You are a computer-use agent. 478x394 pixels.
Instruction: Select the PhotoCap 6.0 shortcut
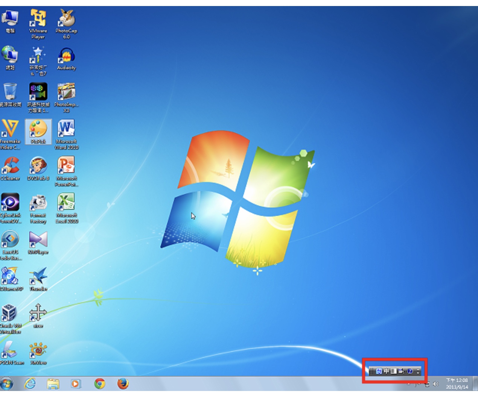pyautogui.click(x=66, y=24)
